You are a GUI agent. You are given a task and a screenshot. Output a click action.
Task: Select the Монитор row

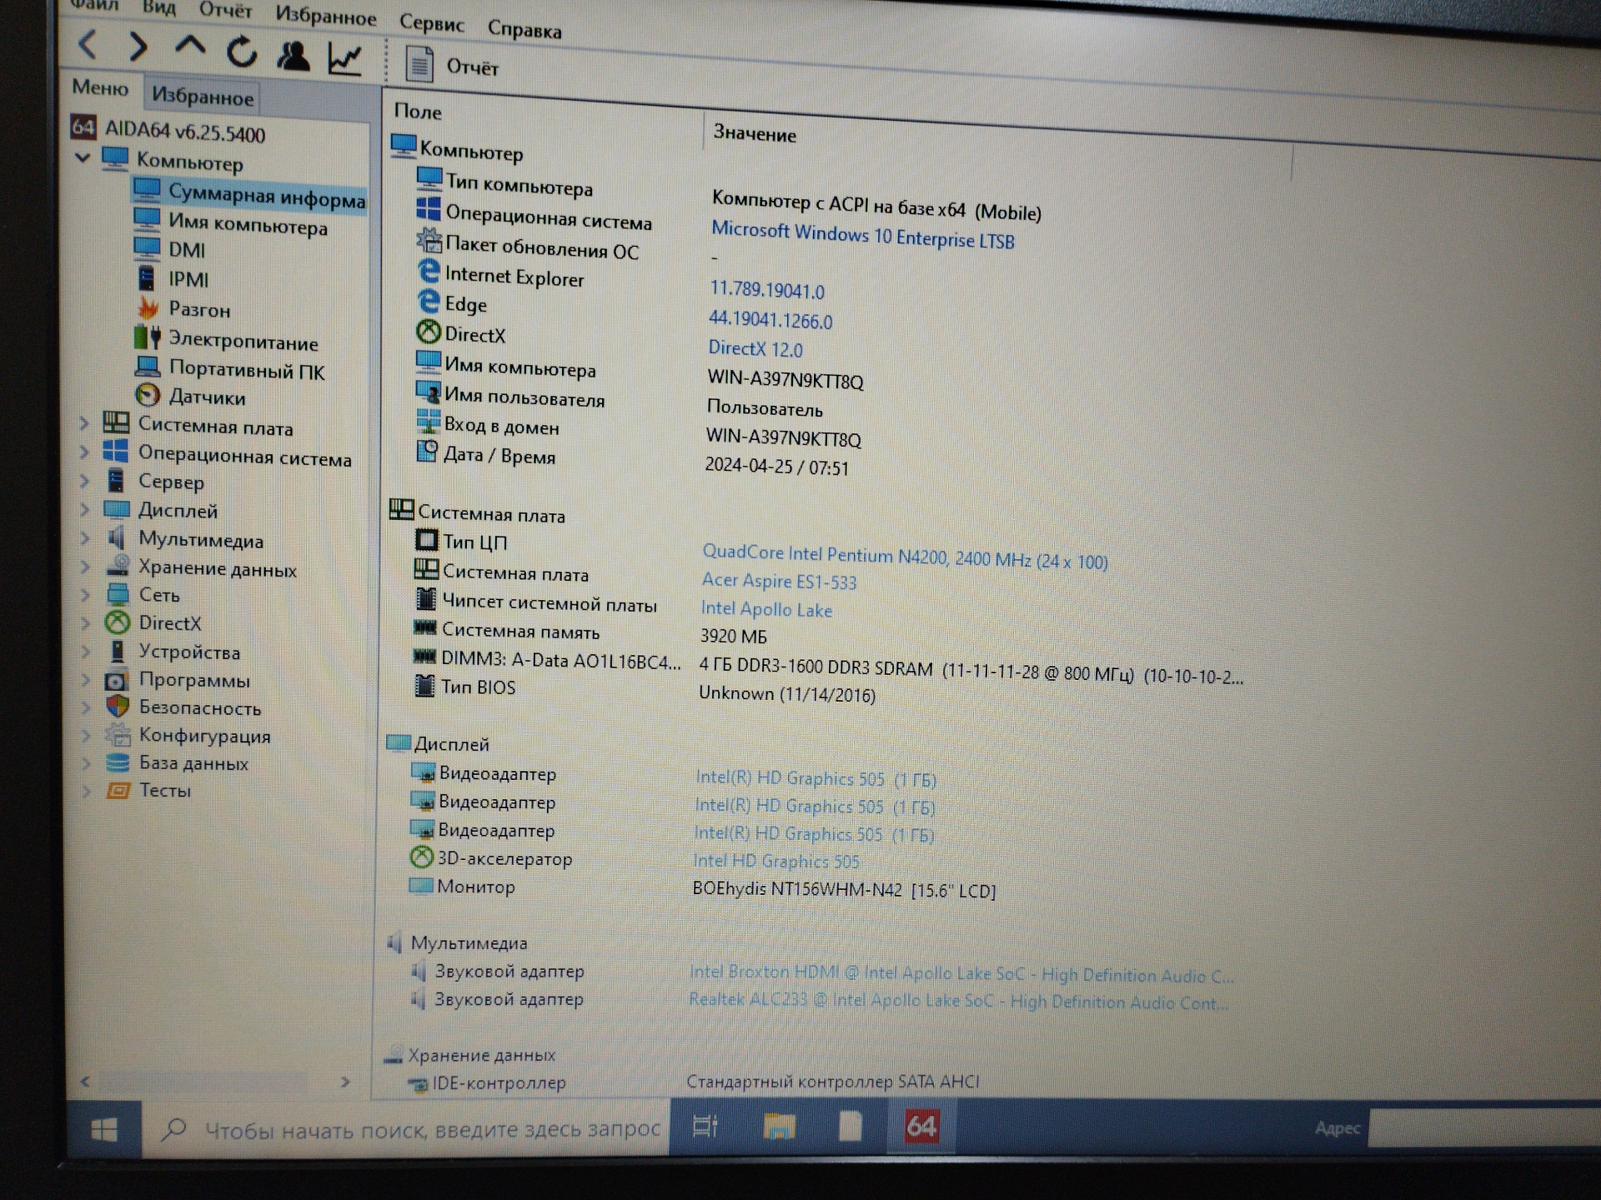coord(702,887)
